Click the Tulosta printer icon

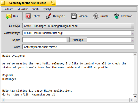point(96,16)
